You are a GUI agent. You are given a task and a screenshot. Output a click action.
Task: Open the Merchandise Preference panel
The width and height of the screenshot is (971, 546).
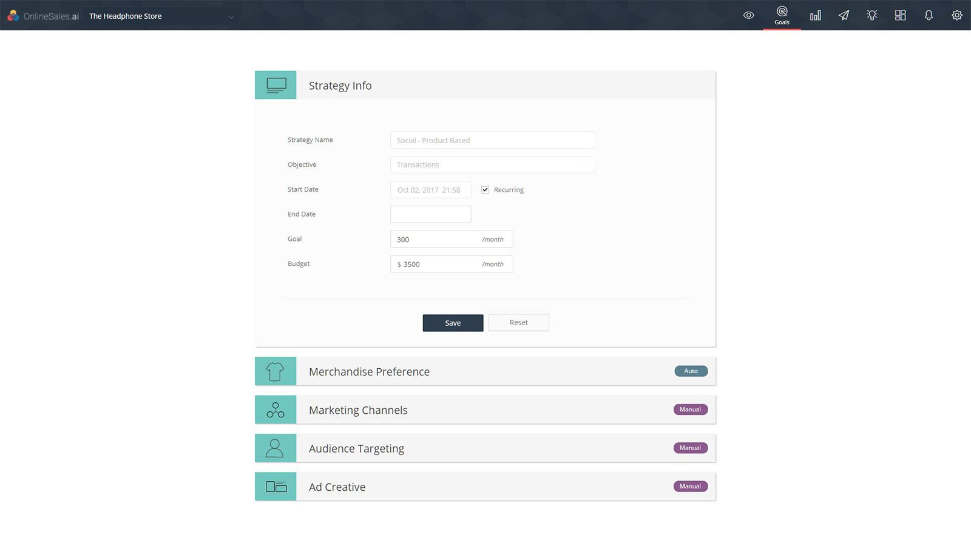(x=369, y=371)
